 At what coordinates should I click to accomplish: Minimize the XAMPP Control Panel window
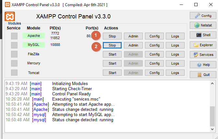[x=181, y=5]
